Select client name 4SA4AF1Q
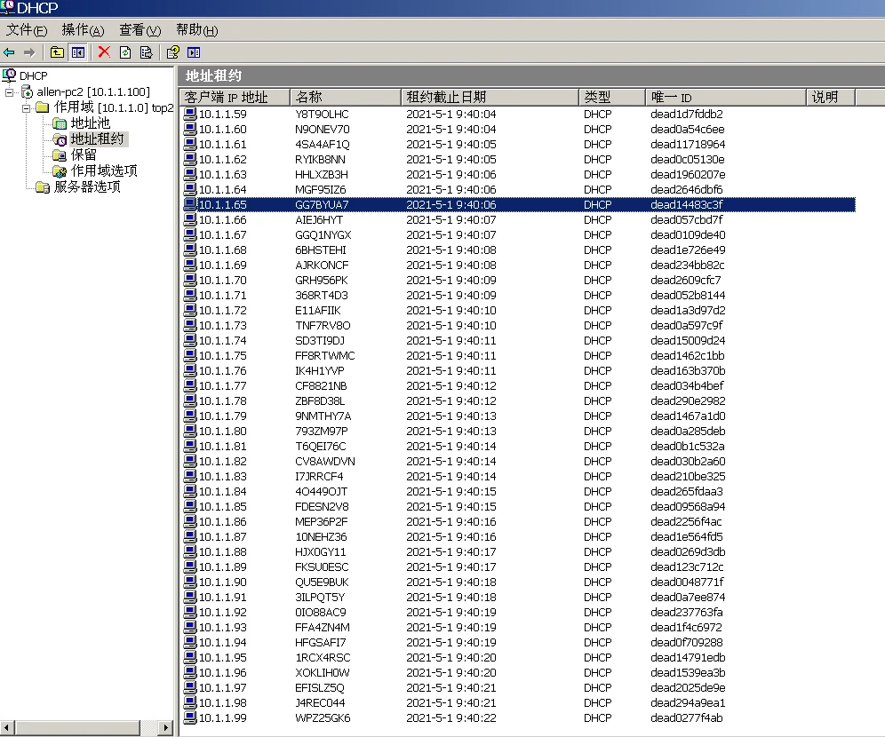Image resolution: width=885 pixels, height=737 pixels. (x=322, y=145)
